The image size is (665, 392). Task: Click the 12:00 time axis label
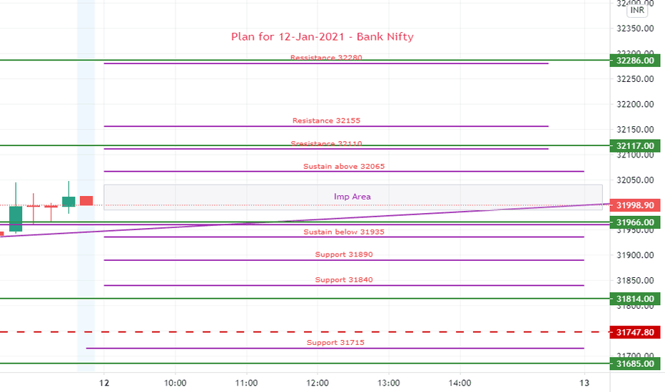pyautogui.click(x=318, y=383)
